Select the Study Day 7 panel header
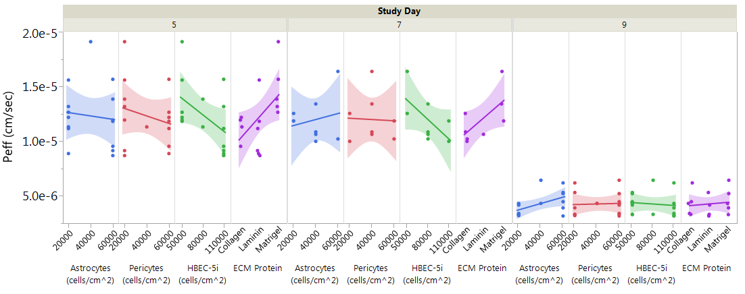Viewport: 745px width, 294px height. click(x=399, y=24)
